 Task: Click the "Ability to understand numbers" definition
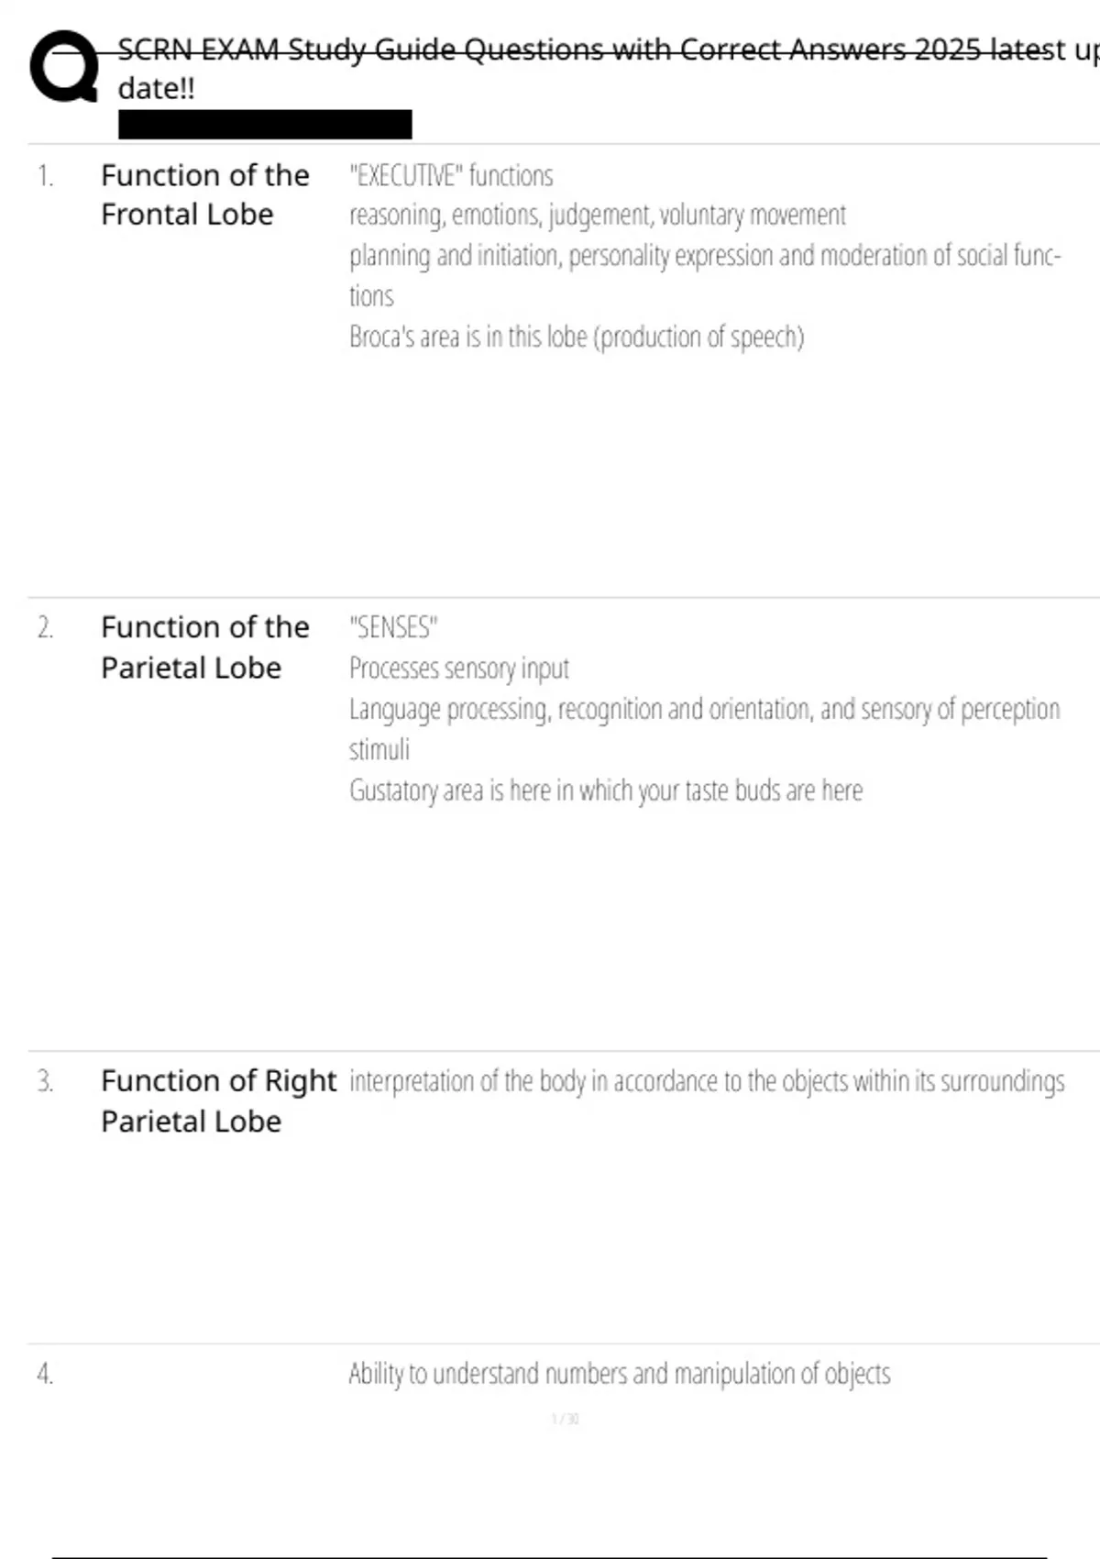(619, 1374)
